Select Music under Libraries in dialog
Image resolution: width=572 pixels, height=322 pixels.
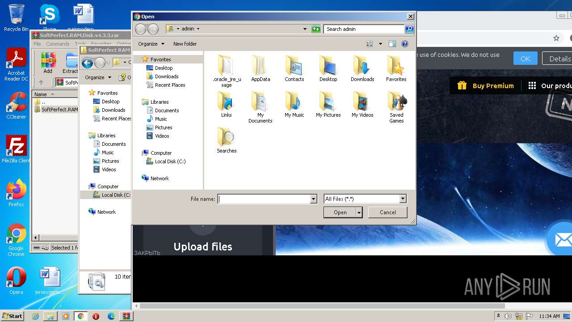click(160, 119)
